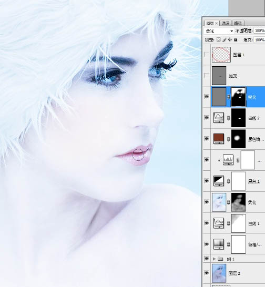Hide the 色相 layer eye icon
This screenshot has height=287, width=265.
coord(207,244)
